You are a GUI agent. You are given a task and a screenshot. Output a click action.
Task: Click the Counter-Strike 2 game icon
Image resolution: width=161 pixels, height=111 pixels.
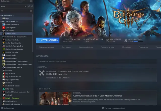pos(4,58)
